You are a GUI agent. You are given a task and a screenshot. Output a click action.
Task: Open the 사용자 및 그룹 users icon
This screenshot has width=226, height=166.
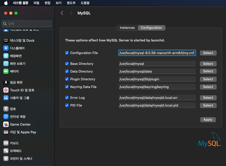(6, 98)
